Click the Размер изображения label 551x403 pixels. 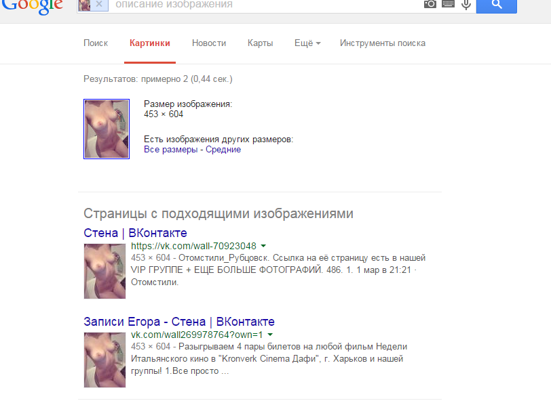(188, 104)
